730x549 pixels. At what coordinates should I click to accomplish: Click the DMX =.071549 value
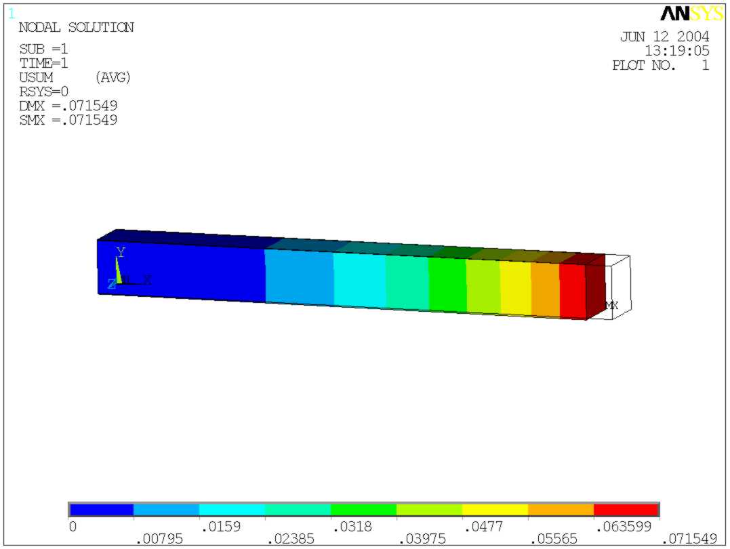[x=68, y=106]
